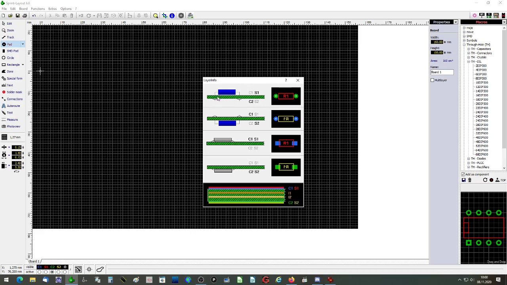Open the Extras menu
507x285 pixels.
coord(52,9)
